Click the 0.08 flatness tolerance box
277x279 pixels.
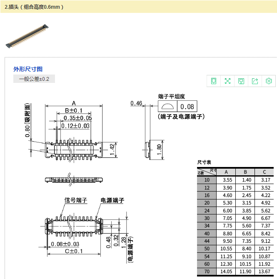[187, 107]
